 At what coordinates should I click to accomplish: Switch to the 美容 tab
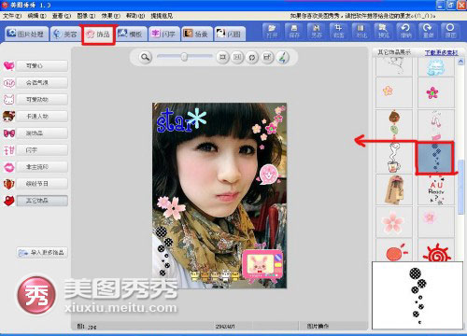(65, 34)
